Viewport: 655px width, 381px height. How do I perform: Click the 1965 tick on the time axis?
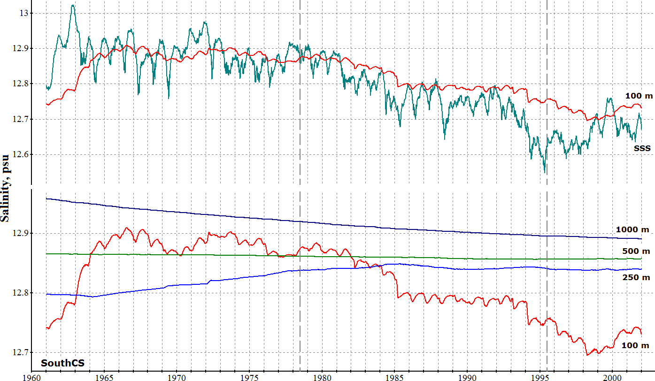(104, 377)
